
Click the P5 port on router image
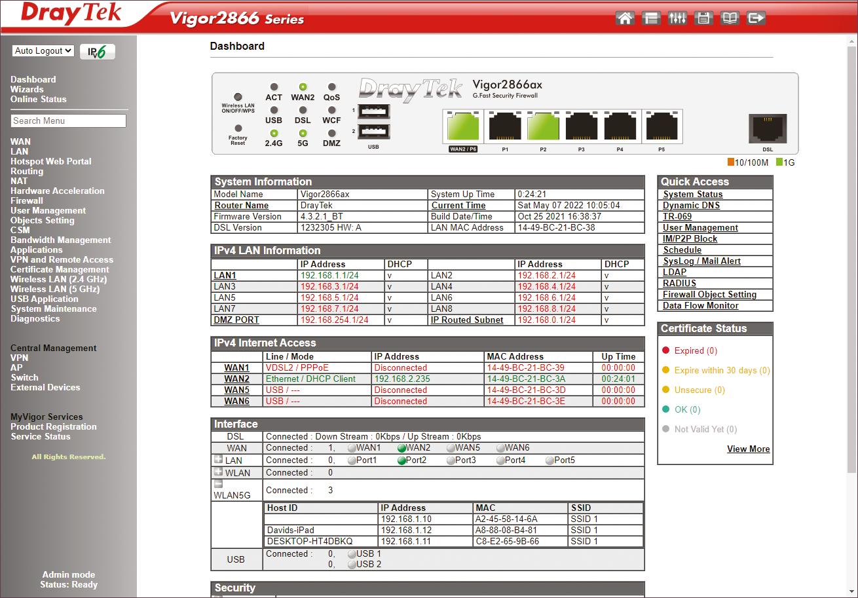[x=662, y=126]
